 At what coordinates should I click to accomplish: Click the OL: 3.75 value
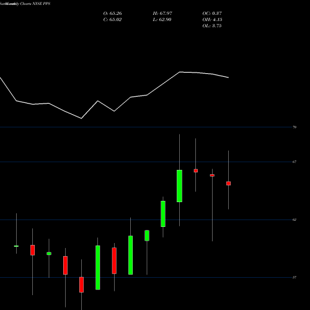point(212,26)
